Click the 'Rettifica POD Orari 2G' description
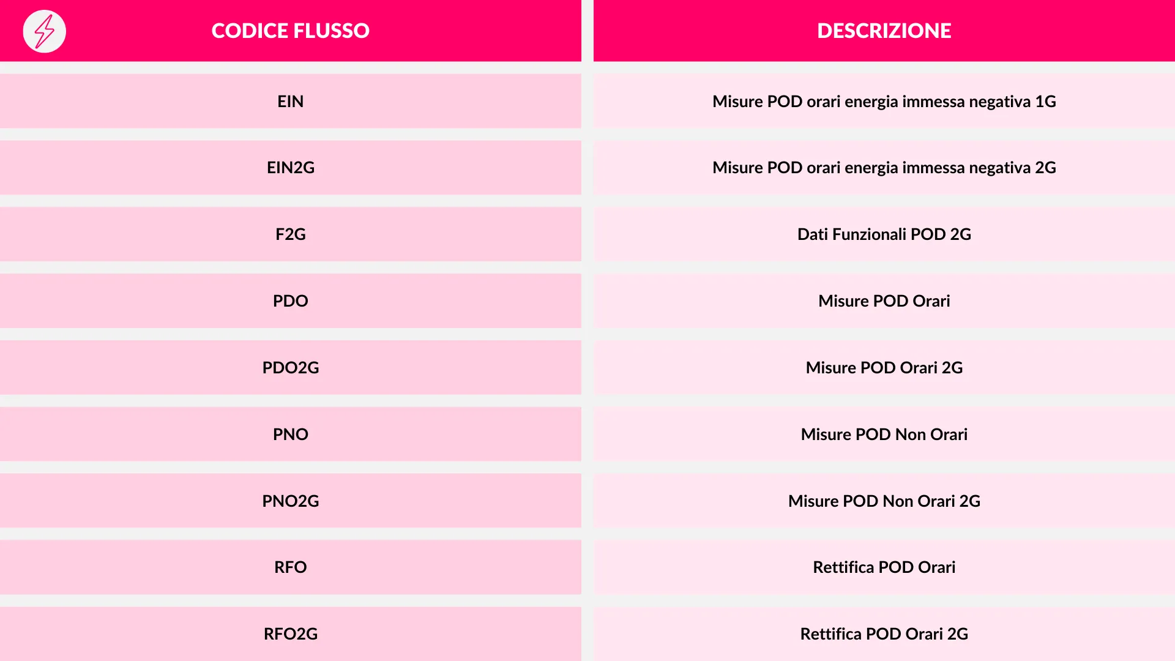This screenshot has width=1175, height=661. coord(884,634)
